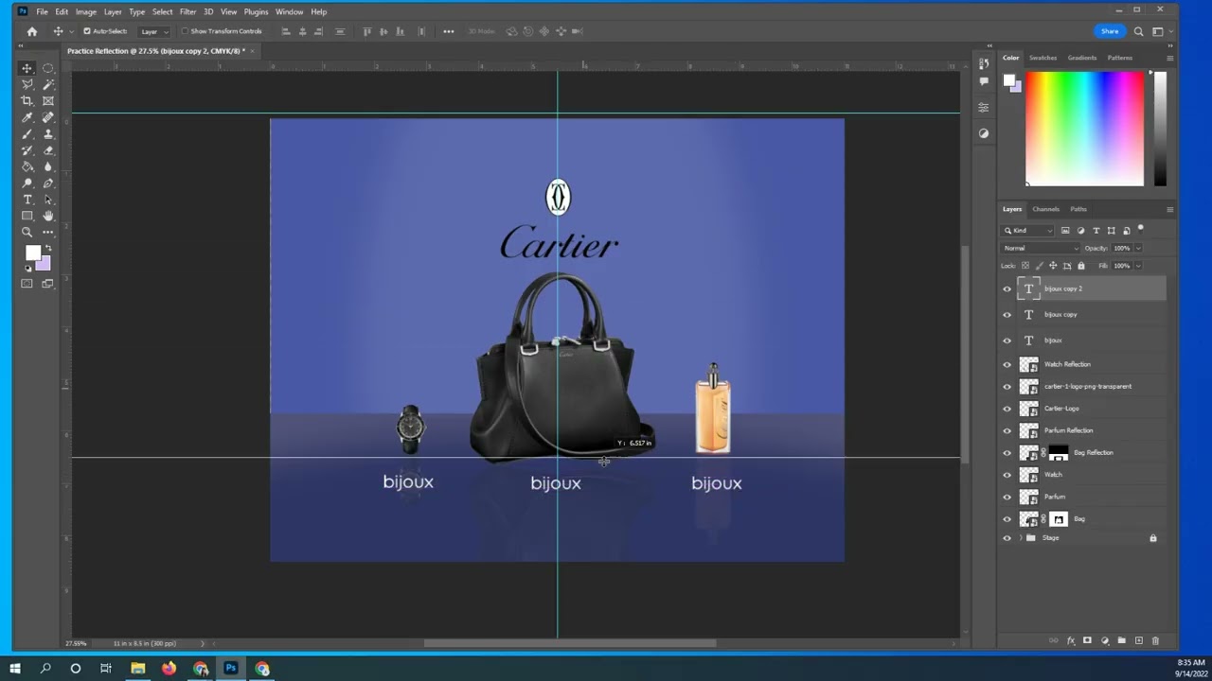Delete layer using trash icon
The image size is (1212, 681).
(1155, 640)
